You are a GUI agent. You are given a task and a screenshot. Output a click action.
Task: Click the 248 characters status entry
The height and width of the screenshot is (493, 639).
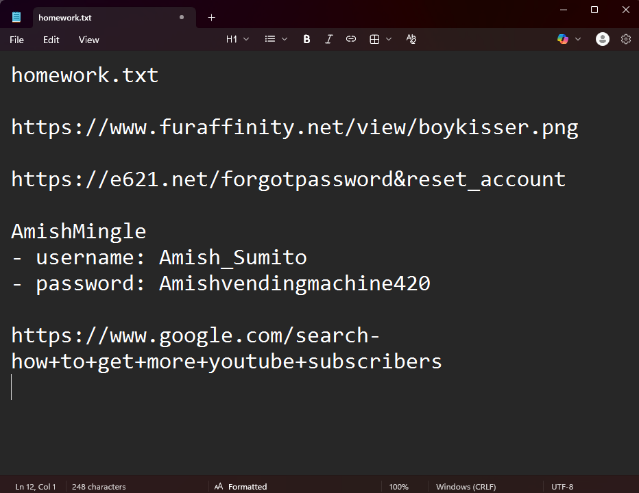tap(99, 487)
